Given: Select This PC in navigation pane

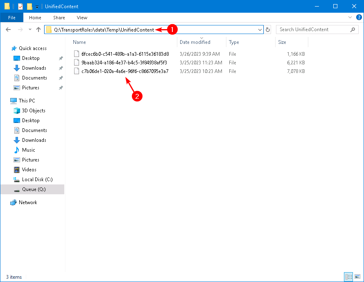Looking at the screenshot, I should tap(27, 101).
